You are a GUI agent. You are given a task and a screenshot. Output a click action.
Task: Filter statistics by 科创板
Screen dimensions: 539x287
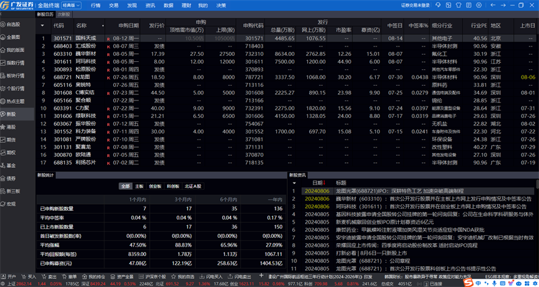coord(173,187)
